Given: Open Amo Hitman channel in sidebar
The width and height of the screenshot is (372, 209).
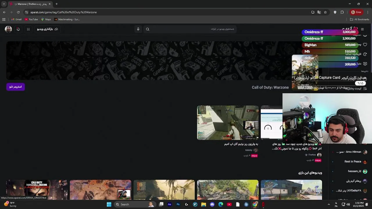Looking at the screenshot, I should [x=352, y=152].
